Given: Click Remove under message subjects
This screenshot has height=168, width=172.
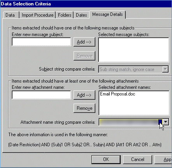Looking at the screenshot, I should [x=84, y=56].
